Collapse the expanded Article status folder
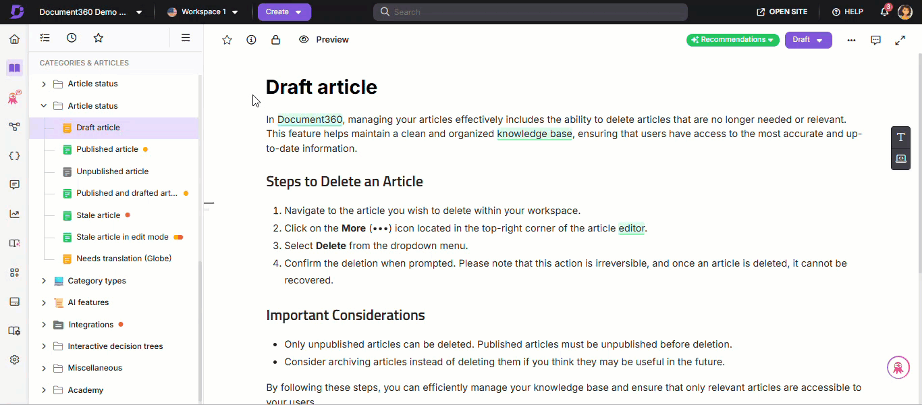The image size is (922, 405). coord(44,106)
